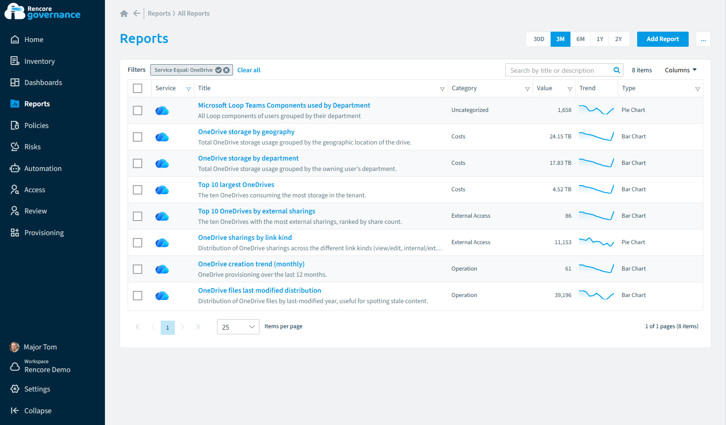Image resolution: width=726 pixels, height=425 pixels.
Task: Click Major Tom's avatar
Action: click(x=15, y=347)
